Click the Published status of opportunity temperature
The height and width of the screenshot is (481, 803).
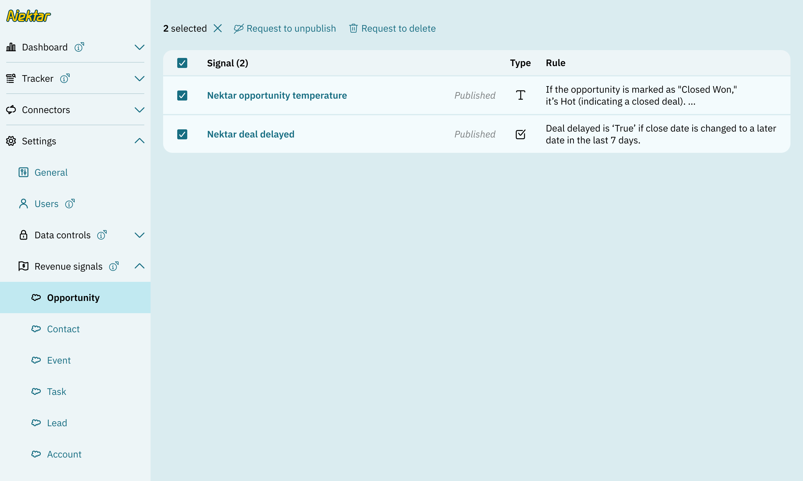pos(475,95)
